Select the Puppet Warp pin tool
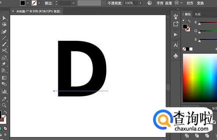217x140 pixels. coord(4,64)
